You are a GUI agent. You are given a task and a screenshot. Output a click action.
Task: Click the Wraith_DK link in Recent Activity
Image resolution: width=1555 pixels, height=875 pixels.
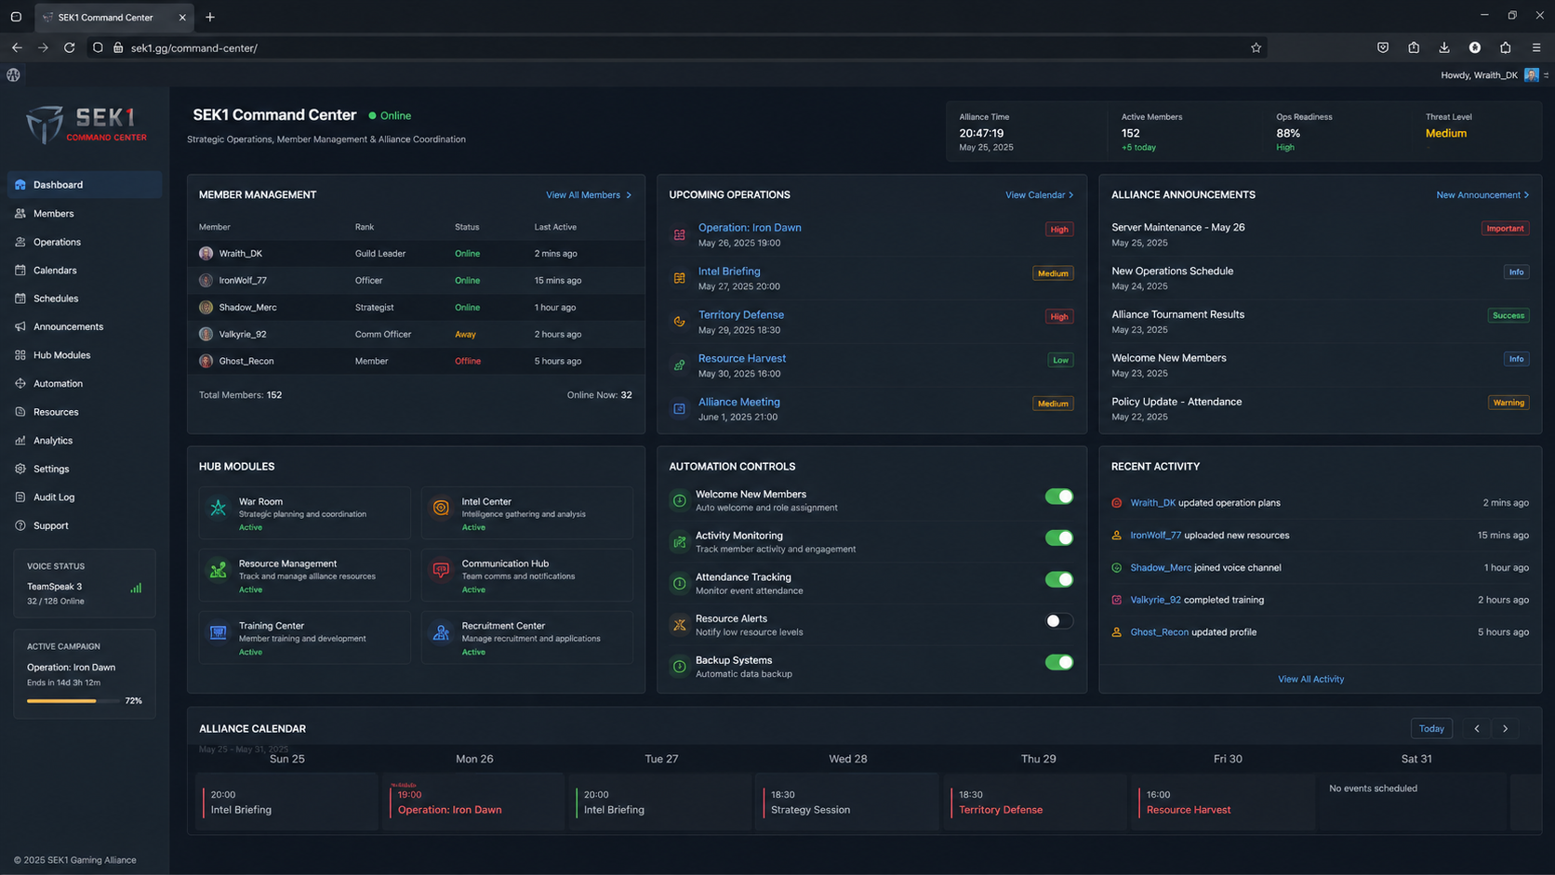click(1152, 503)
